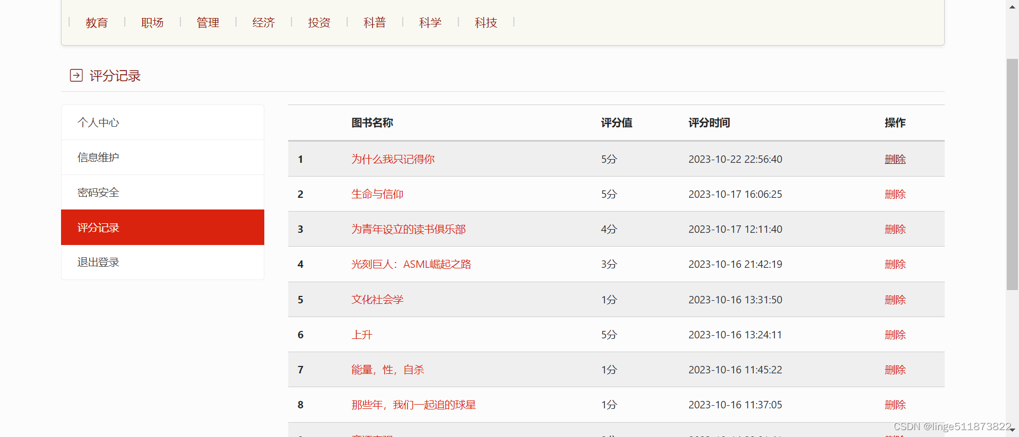This screenshot has width=1019, height=437.
Task: Choose 退出登录 in the sidebar
Action: 162,263
